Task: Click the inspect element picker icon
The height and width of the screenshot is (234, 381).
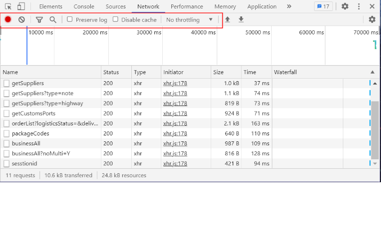Action: [8, 6]
